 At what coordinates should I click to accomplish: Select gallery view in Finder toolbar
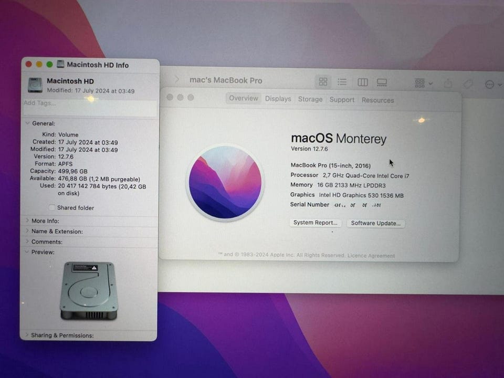pyautogui.click(x=382, y=82)
